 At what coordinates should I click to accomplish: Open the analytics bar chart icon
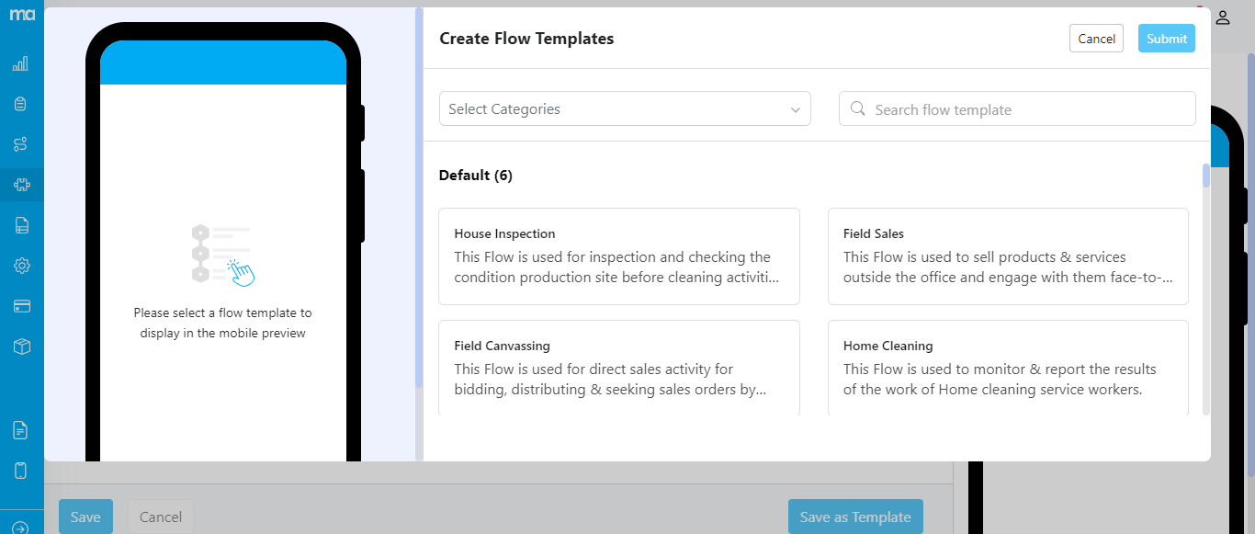(20, 62)
